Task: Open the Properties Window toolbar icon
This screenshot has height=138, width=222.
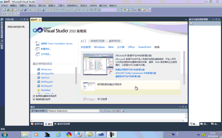Action: (x=124, y=10)
